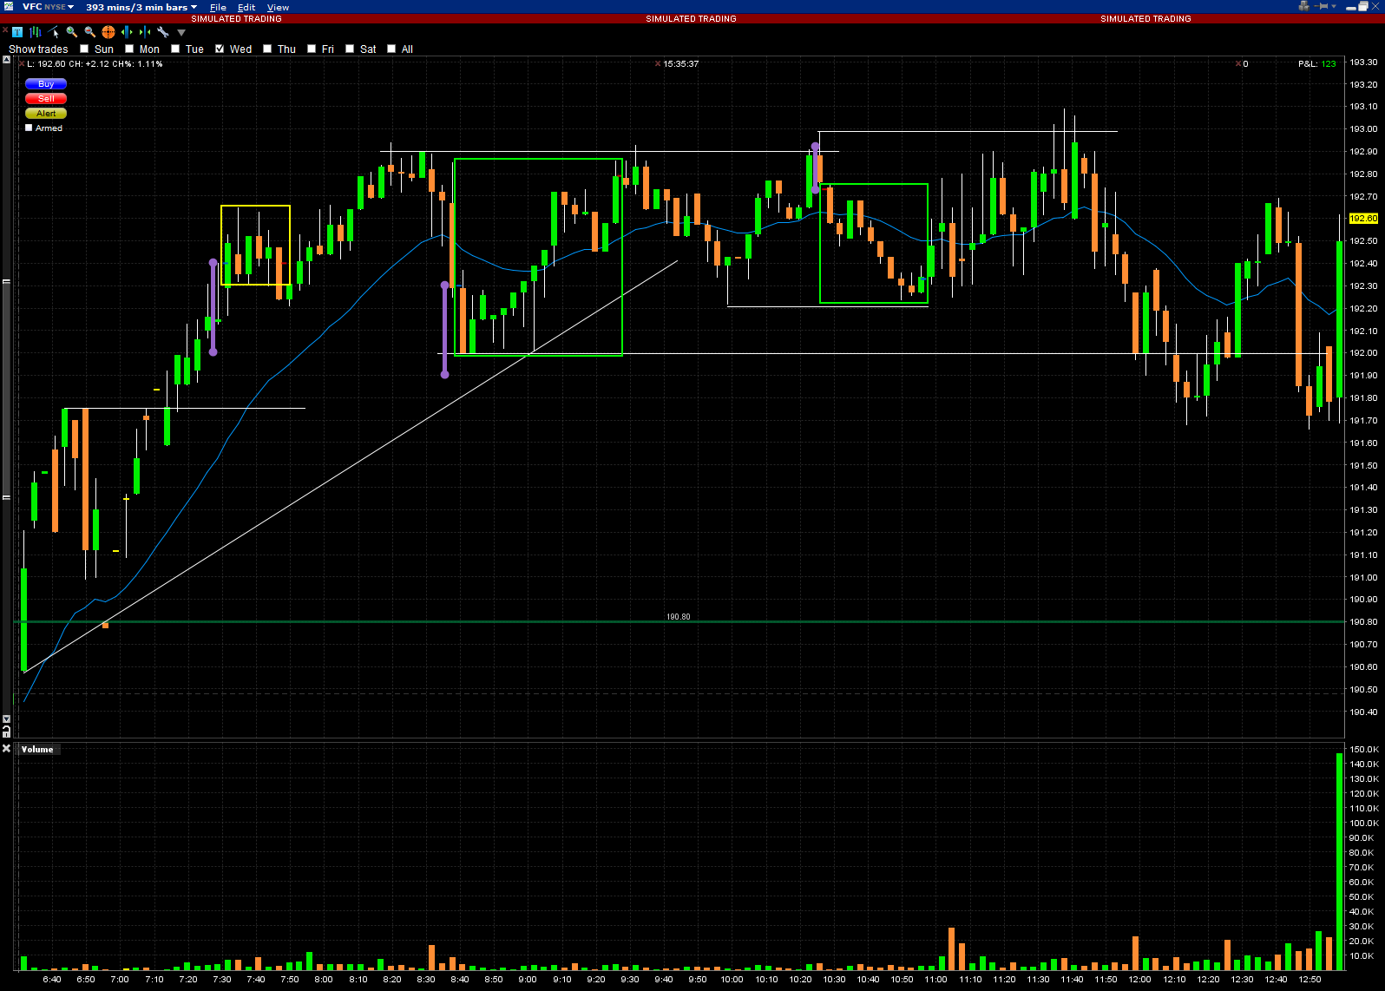This screenshot has height=991, width=1385.
Task: Toggle the padlock icon at chart bottom-left
Action: (6, 732)
